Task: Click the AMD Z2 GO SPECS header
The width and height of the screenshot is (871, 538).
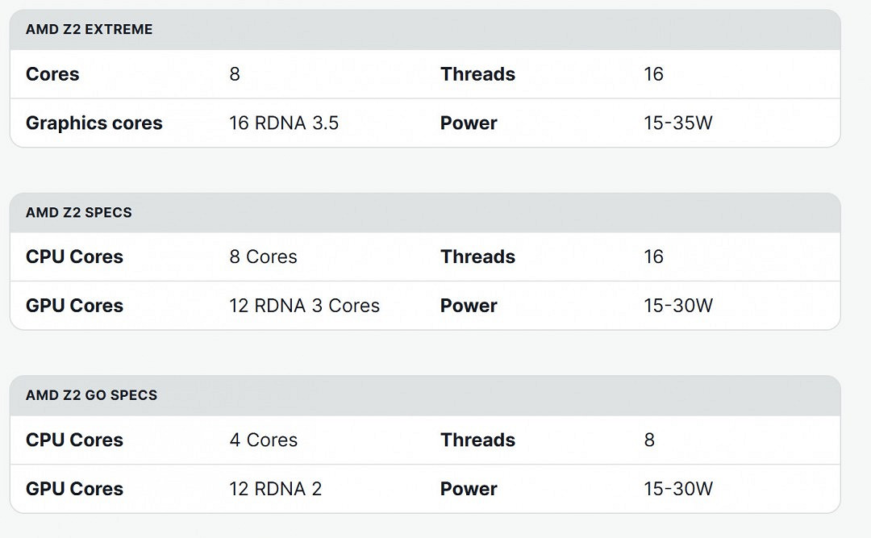Action: [91, 395]
